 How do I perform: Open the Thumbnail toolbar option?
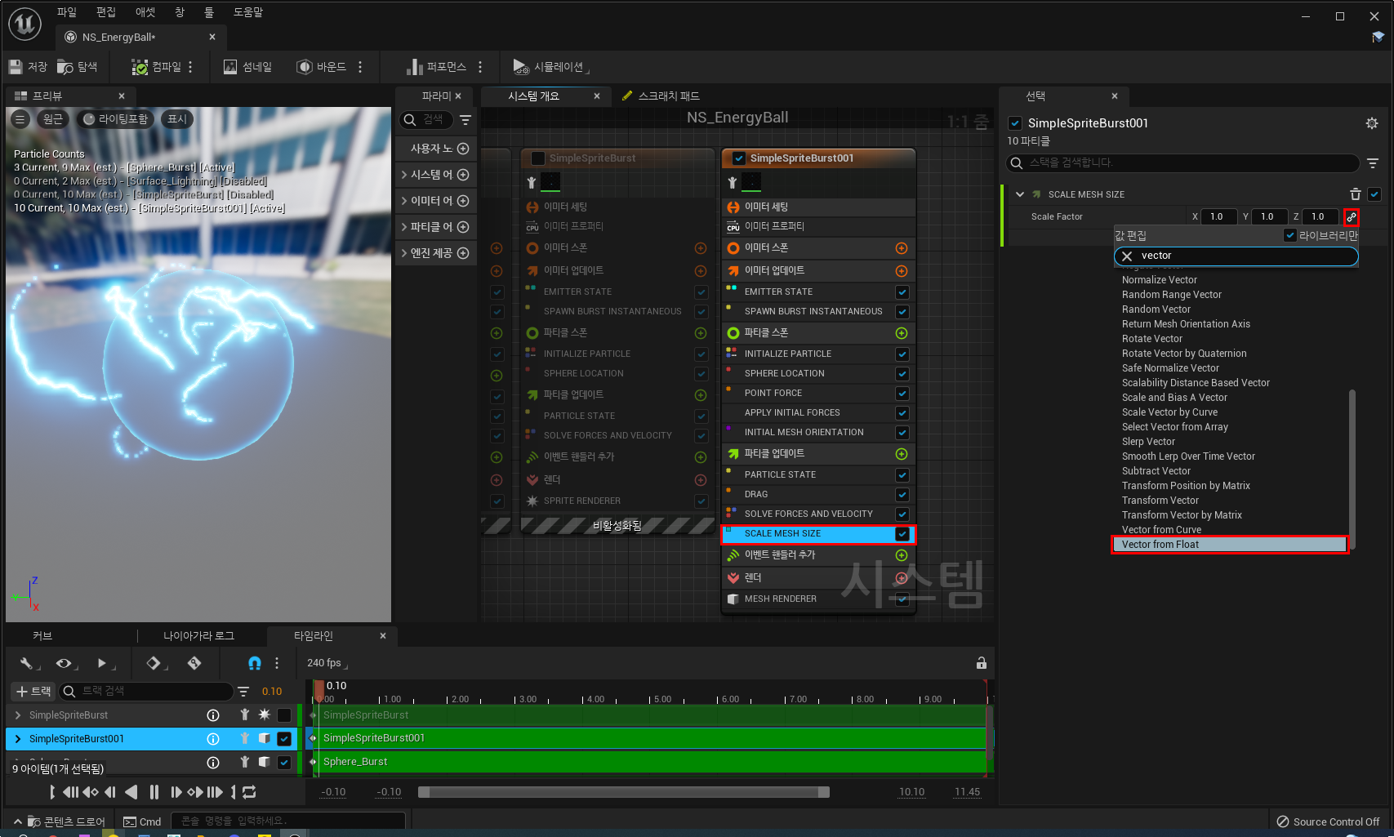pos(247,67)
